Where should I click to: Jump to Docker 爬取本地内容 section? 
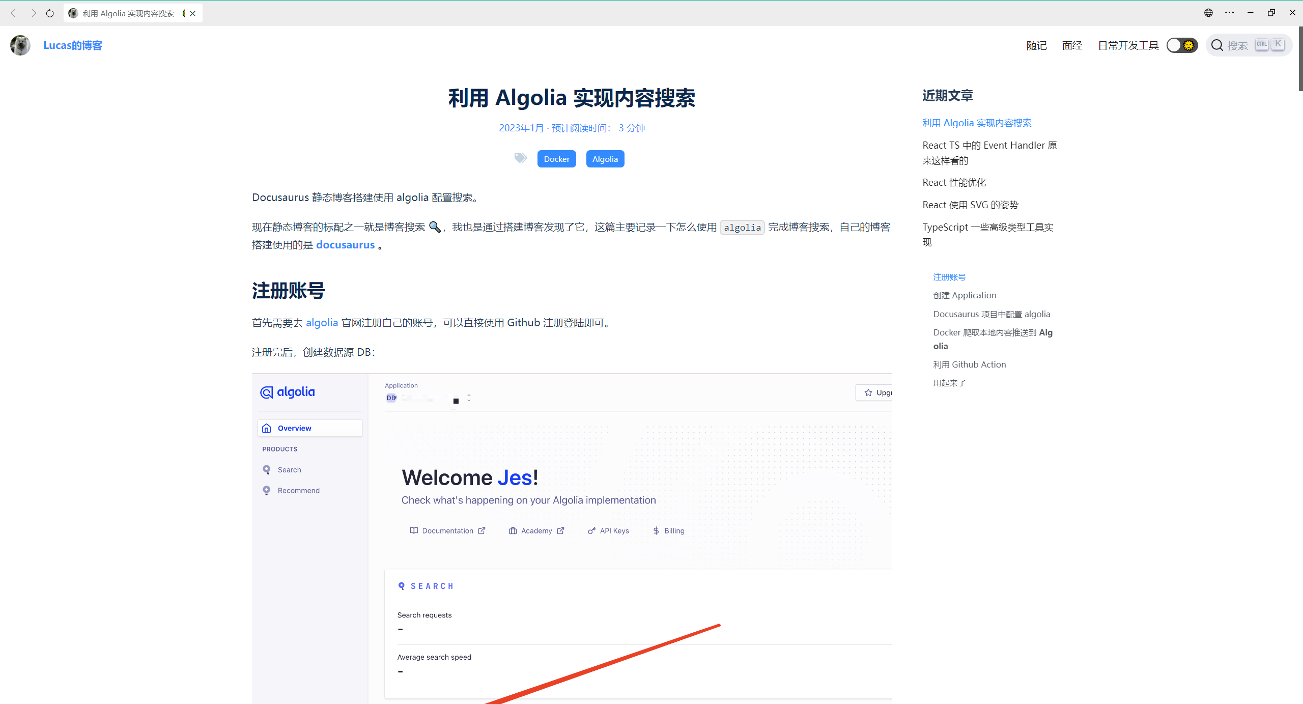coord(993,339)
